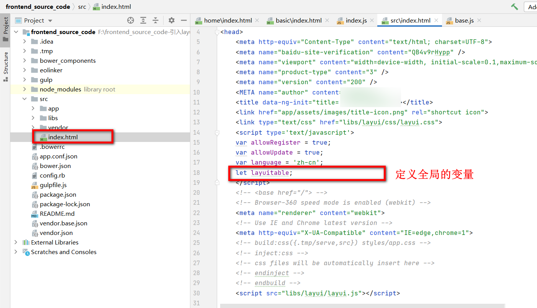This screenshot has height=308, width=537.
Task: Switch to base.js editor tab
Action: 464,20
